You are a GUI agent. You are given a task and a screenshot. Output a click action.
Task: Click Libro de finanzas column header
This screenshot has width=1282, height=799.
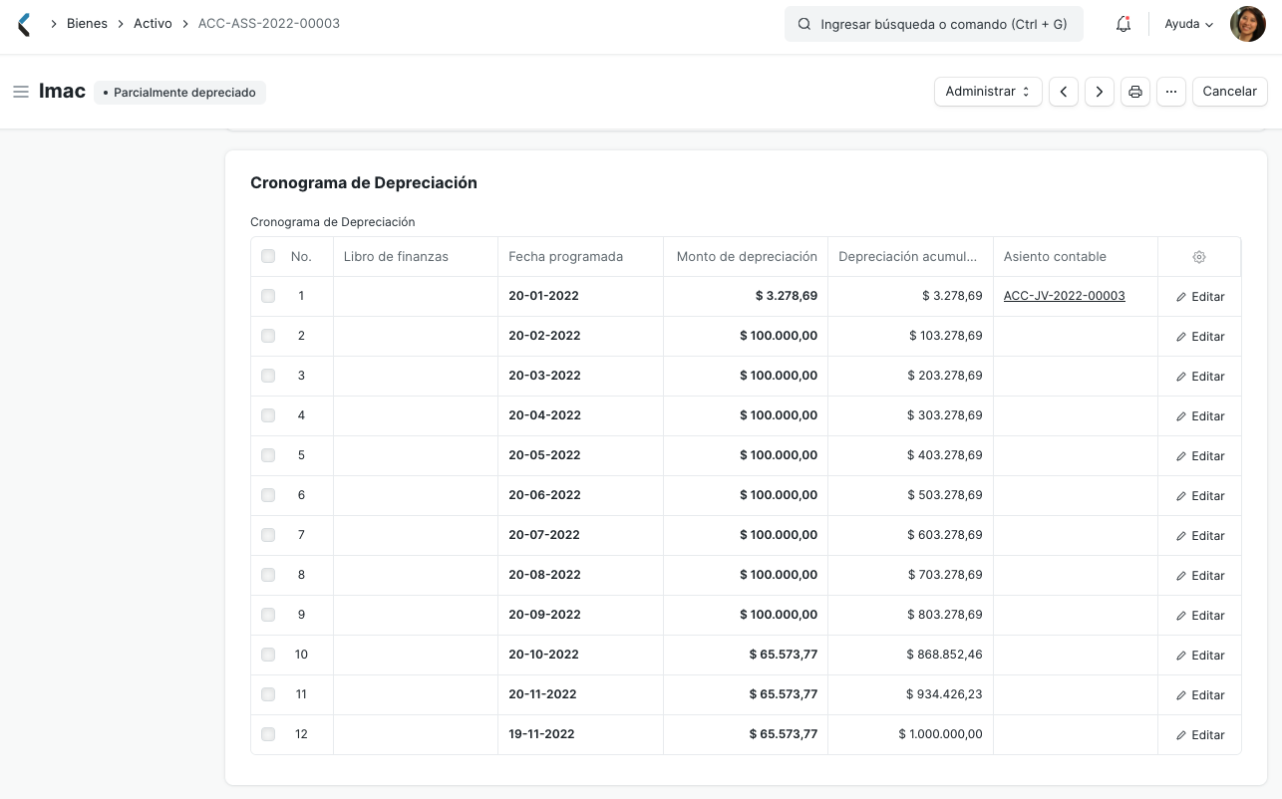pos(396,256)
